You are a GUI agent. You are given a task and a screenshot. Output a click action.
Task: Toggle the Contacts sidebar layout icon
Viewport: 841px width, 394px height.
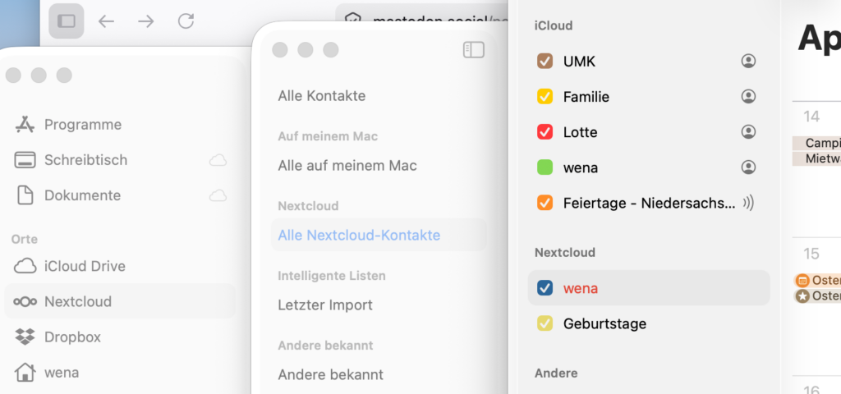[474, 50]
